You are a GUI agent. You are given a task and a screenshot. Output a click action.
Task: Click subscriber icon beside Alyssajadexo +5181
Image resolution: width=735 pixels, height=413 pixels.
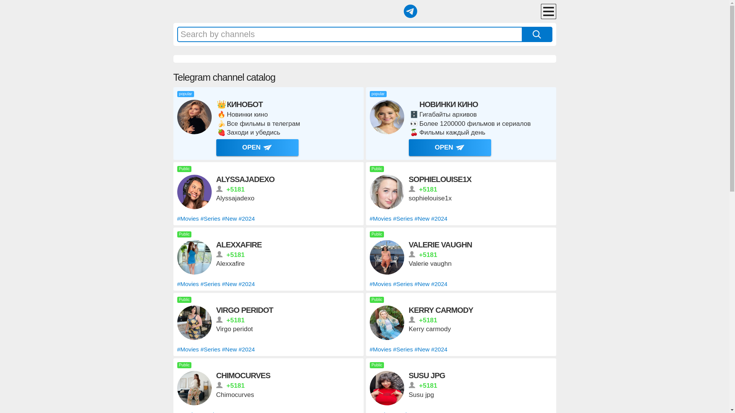click(219, 189)
